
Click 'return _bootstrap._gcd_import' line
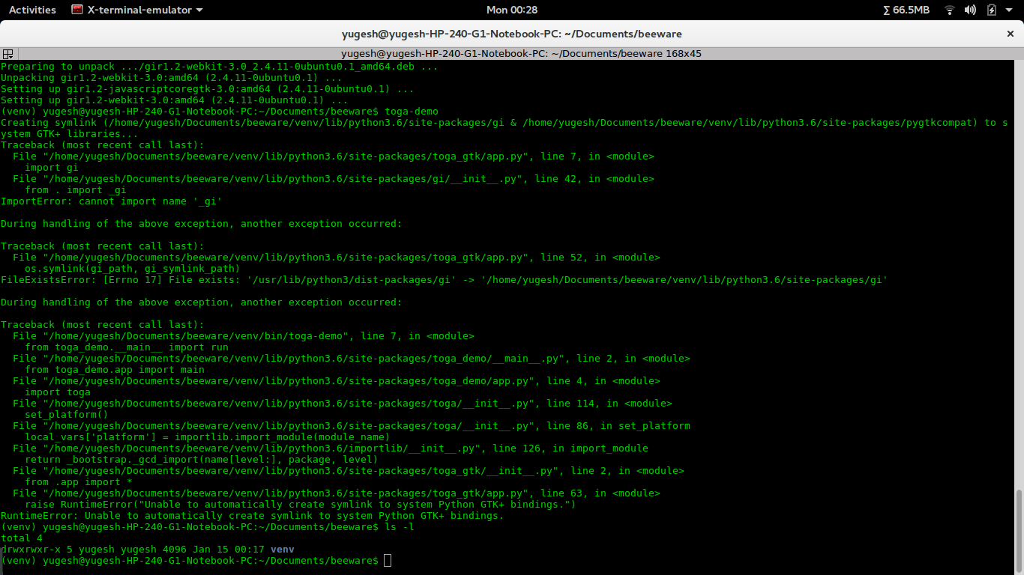tap(201, 460)
